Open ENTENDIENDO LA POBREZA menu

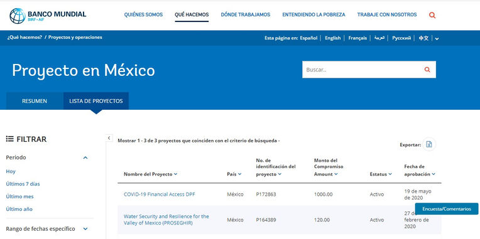tap(314, 14)
